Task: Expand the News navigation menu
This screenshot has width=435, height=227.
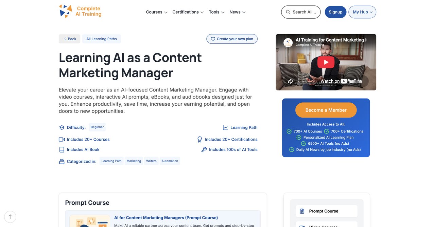Action: pyautogui.click(x=238, y=12)
